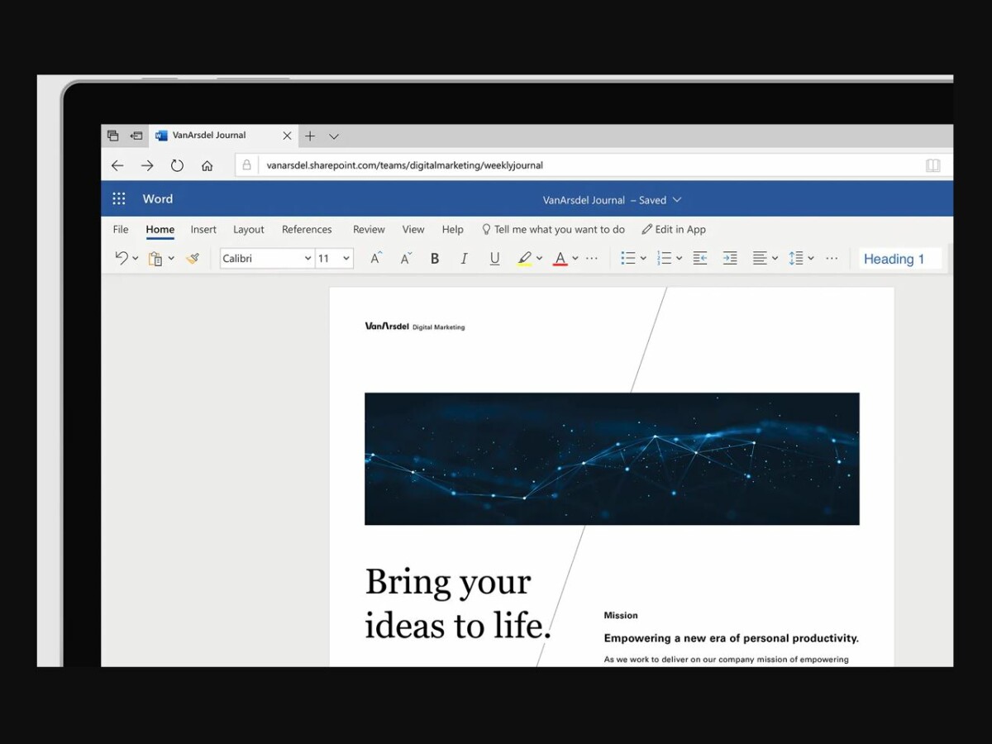The image size is (992, 744).
Task: Increase indent of the paragraph
Action: (730, 259)
